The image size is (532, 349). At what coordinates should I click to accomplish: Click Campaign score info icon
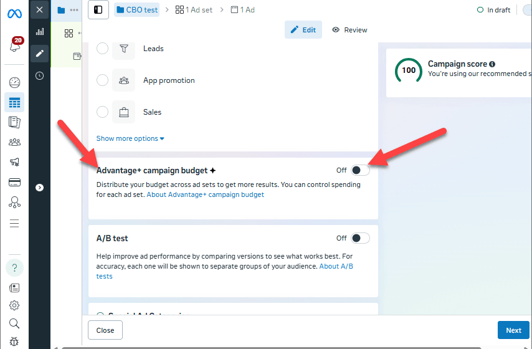492,64
